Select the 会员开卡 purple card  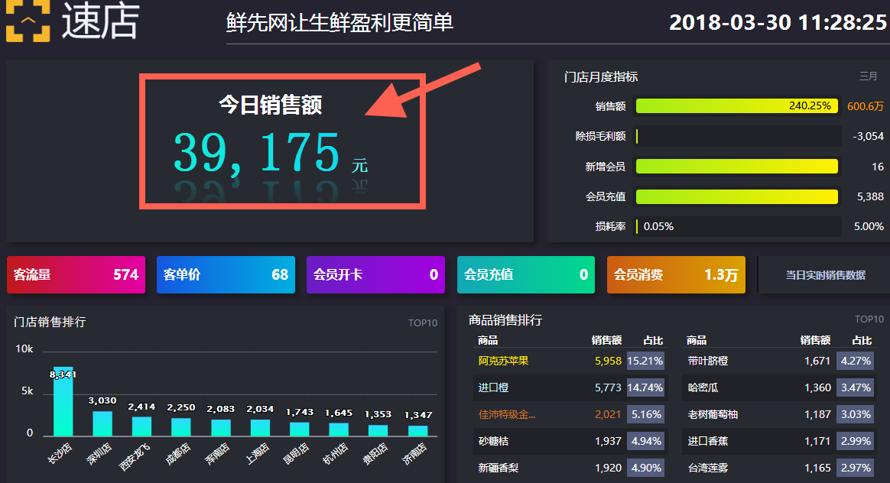point(375,275)
